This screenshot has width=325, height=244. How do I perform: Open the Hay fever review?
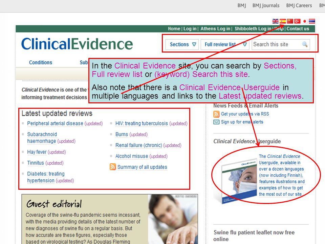(x=37, y=152)
